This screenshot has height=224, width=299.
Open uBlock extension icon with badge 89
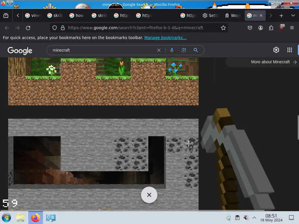(x=282, y=27)
